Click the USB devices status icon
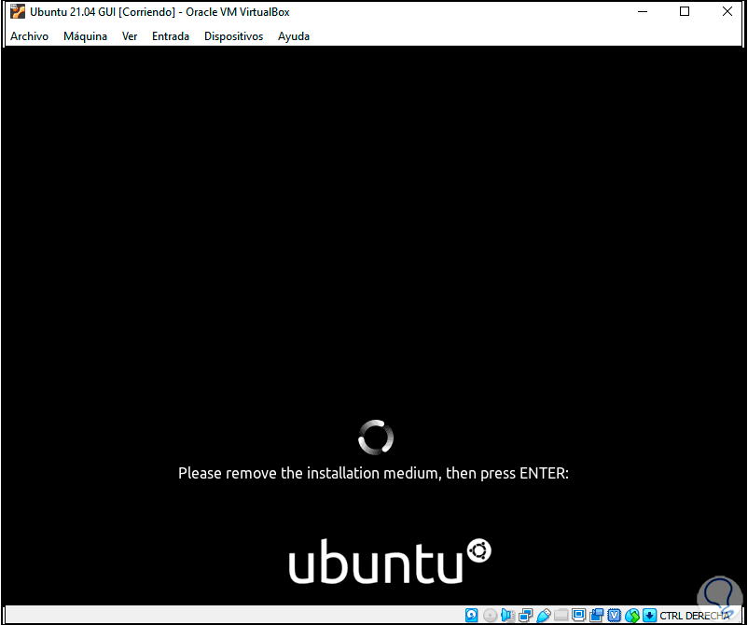 543,615
